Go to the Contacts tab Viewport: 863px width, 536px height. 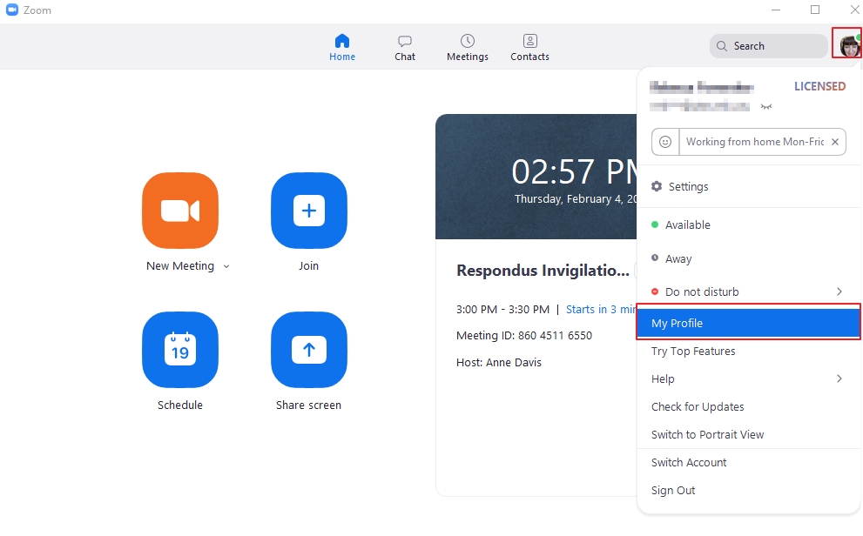click(x=529, y=48)
